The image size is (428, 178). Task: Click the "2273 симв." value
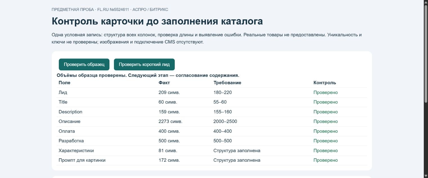point(171,121)
